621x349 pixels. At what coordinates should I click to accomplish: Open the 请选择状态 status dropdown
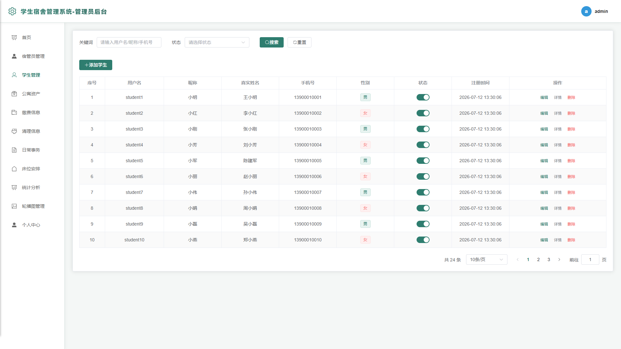coord(217,42)
